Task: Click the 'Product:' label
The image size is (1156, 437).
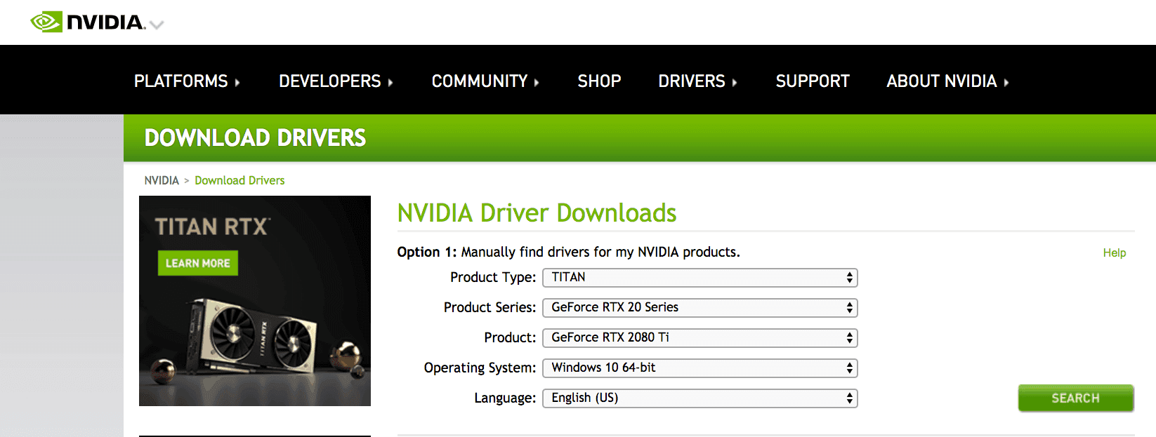Action: point(510,338)
